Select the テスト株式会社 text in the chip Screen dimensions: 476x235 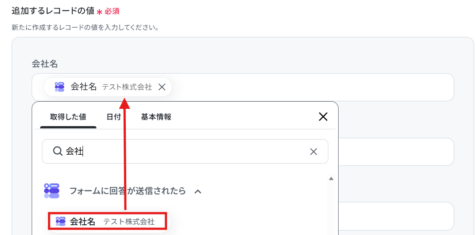pos(127,87)
